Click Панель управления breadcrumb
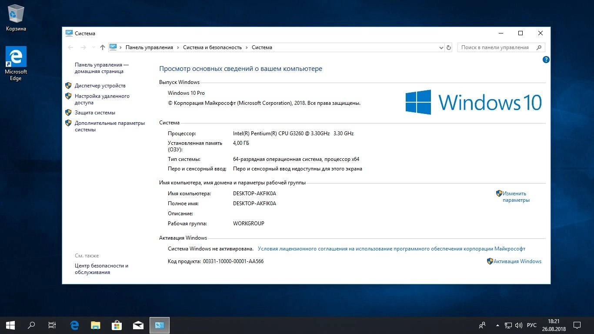Screen dimensions: 594x334 coord(149,47)
